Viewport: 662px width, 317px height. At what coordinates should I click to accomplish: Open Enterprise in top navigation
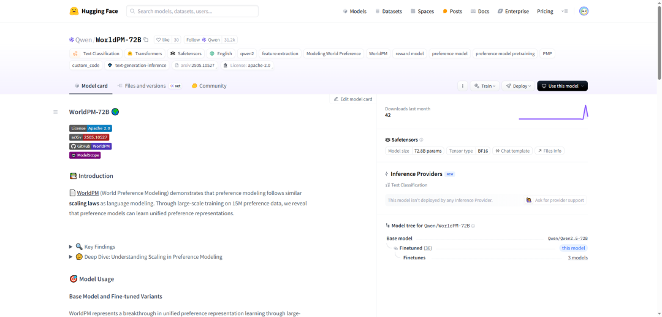[513, 12]
